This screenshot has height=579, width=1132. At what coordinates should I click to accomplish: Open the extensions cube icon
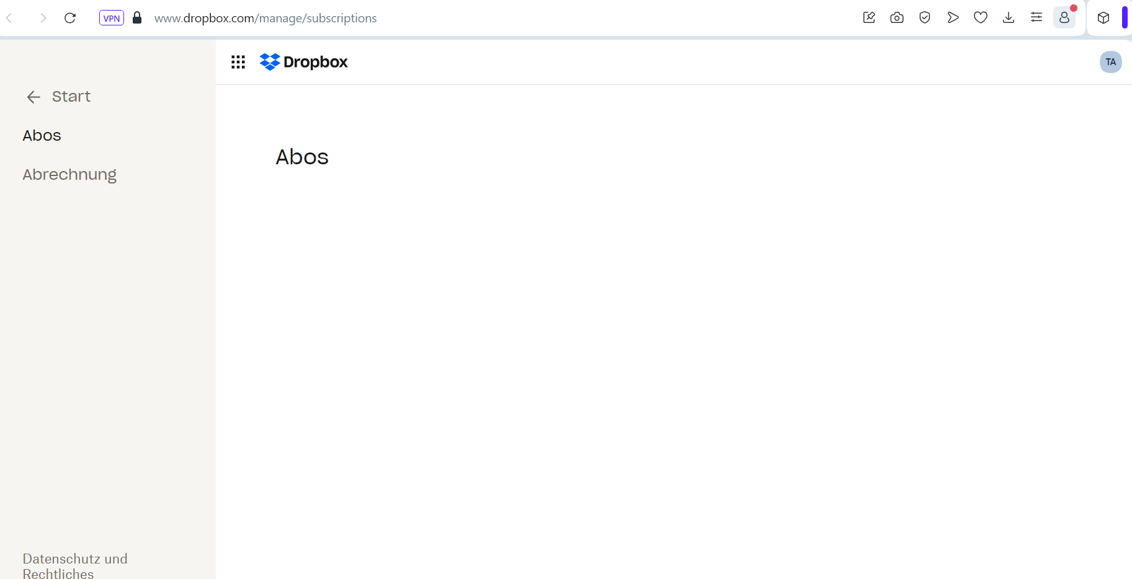click(x=1103, y=18)
